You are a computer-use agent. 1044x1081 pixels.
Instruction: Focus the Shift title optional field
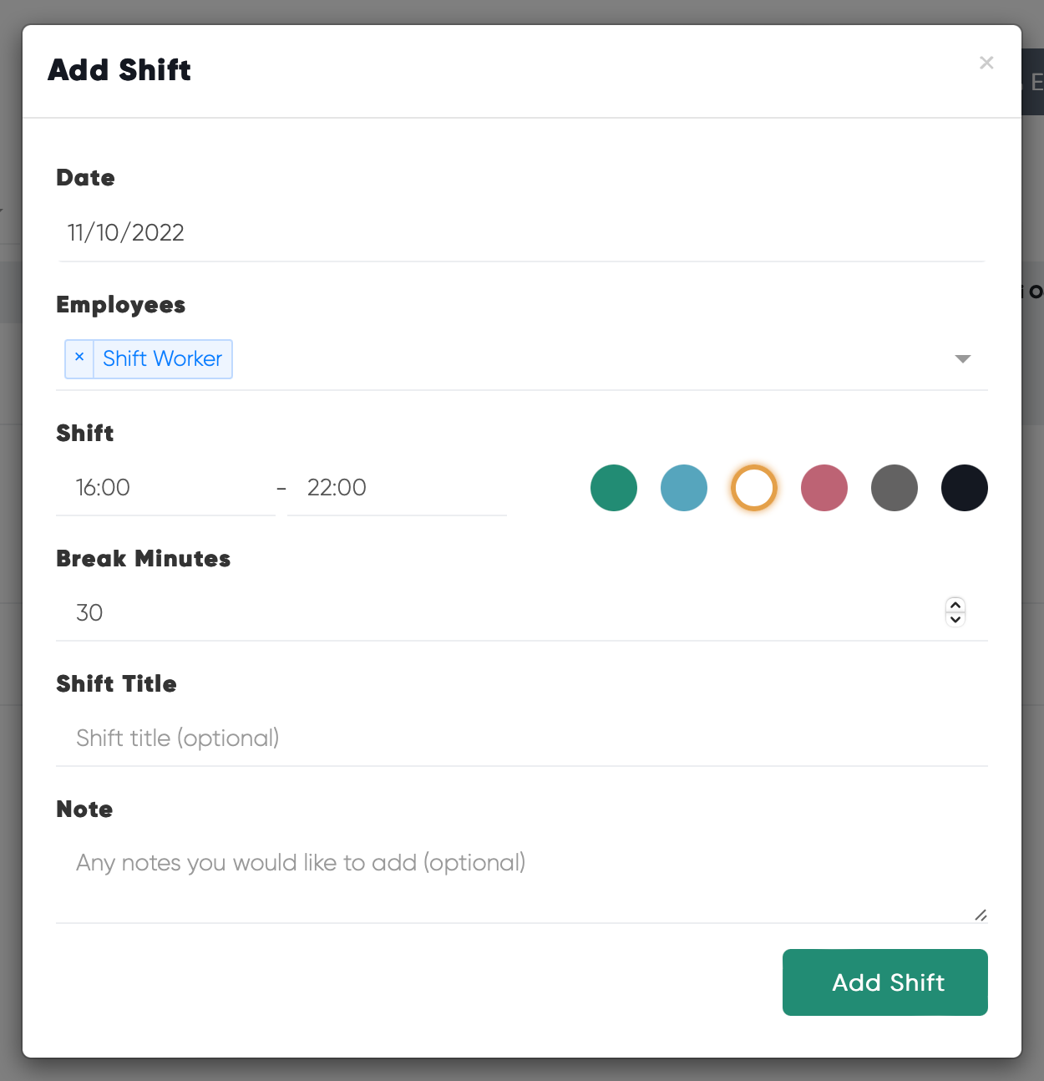pyautogui.click(x=522, y=738)
